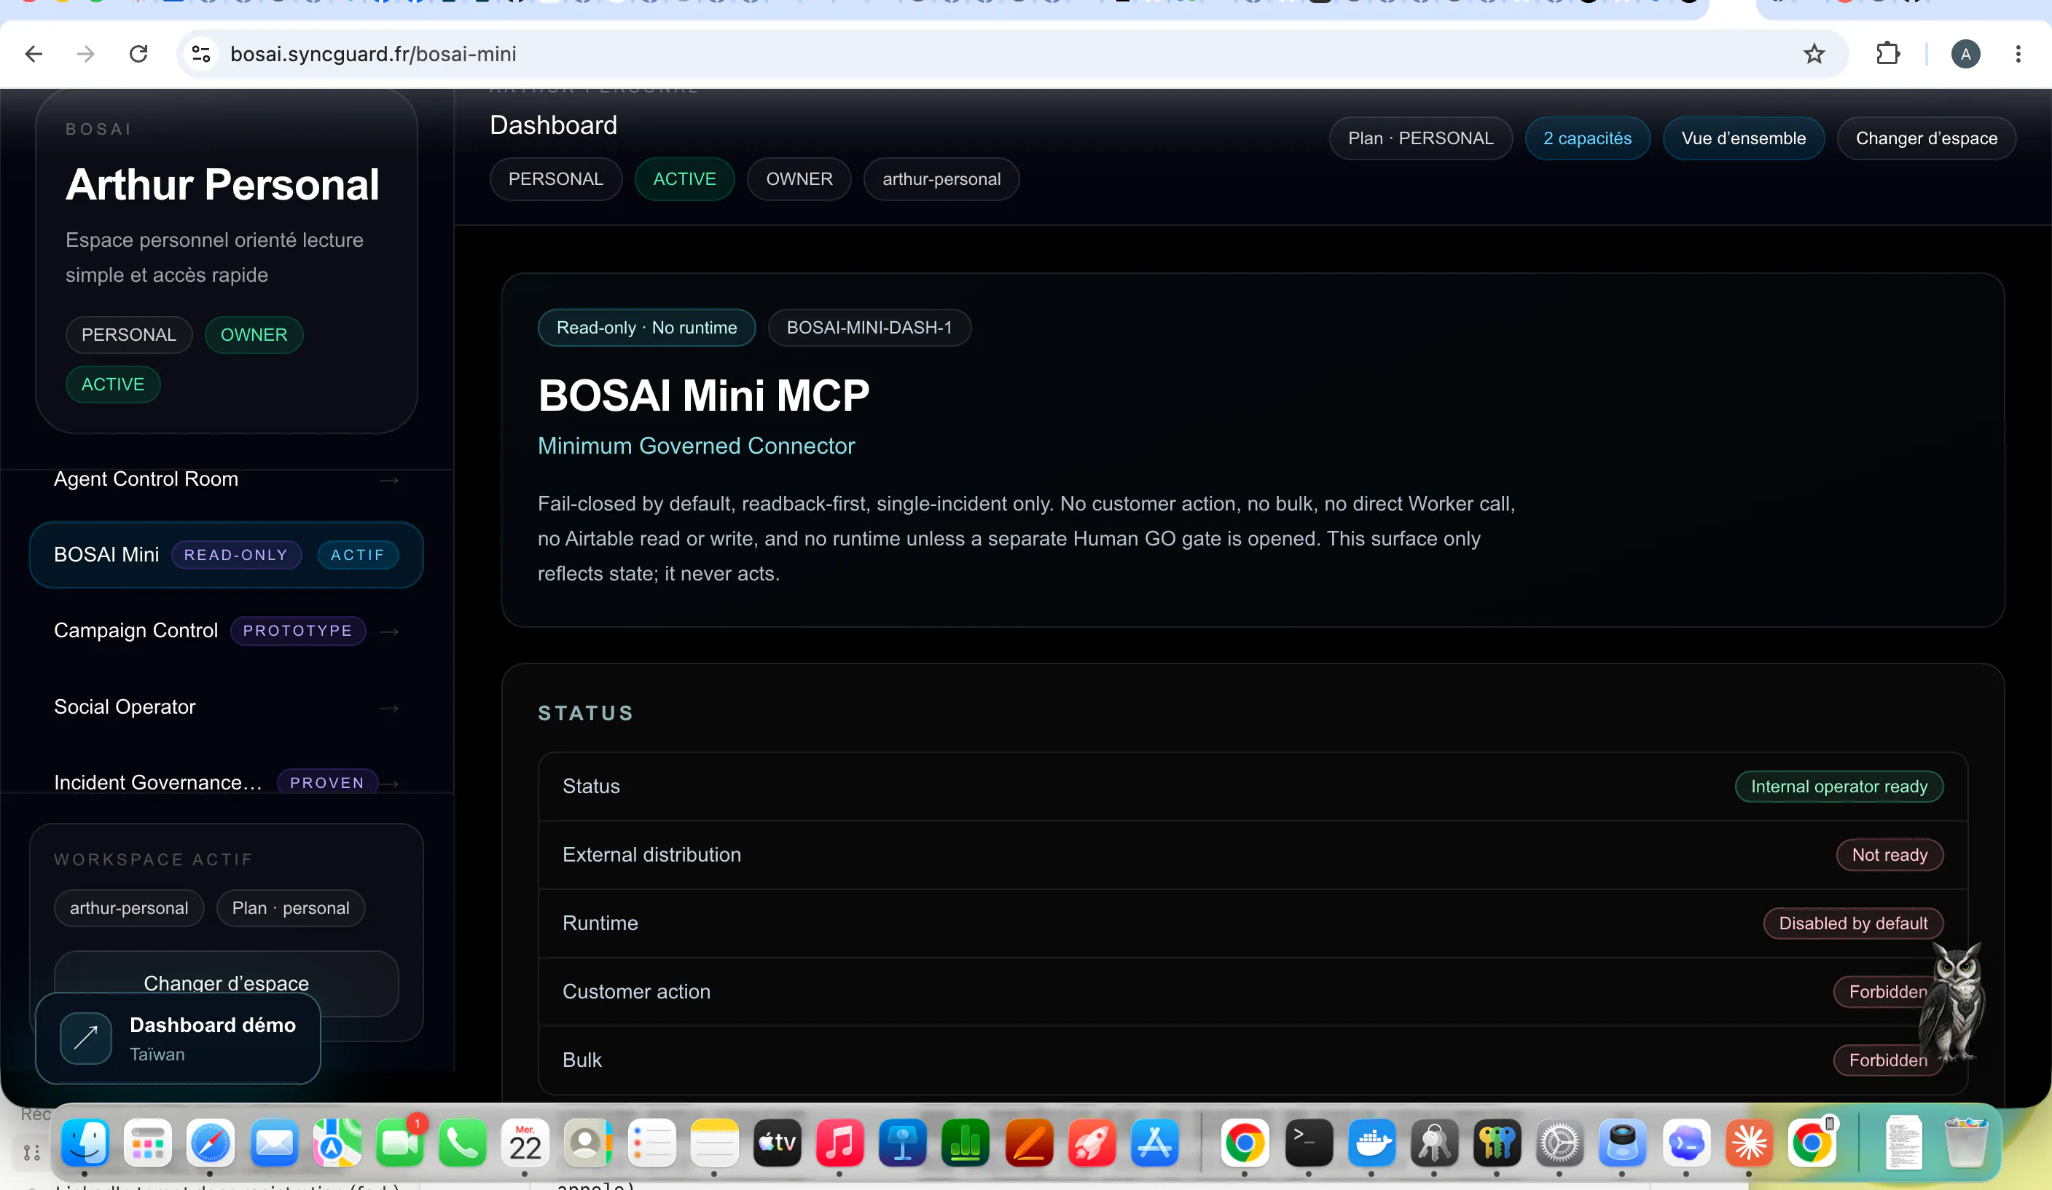Open the Trash in the dock
Screen dimensions: 2052x1190
coord(1966,1143)
